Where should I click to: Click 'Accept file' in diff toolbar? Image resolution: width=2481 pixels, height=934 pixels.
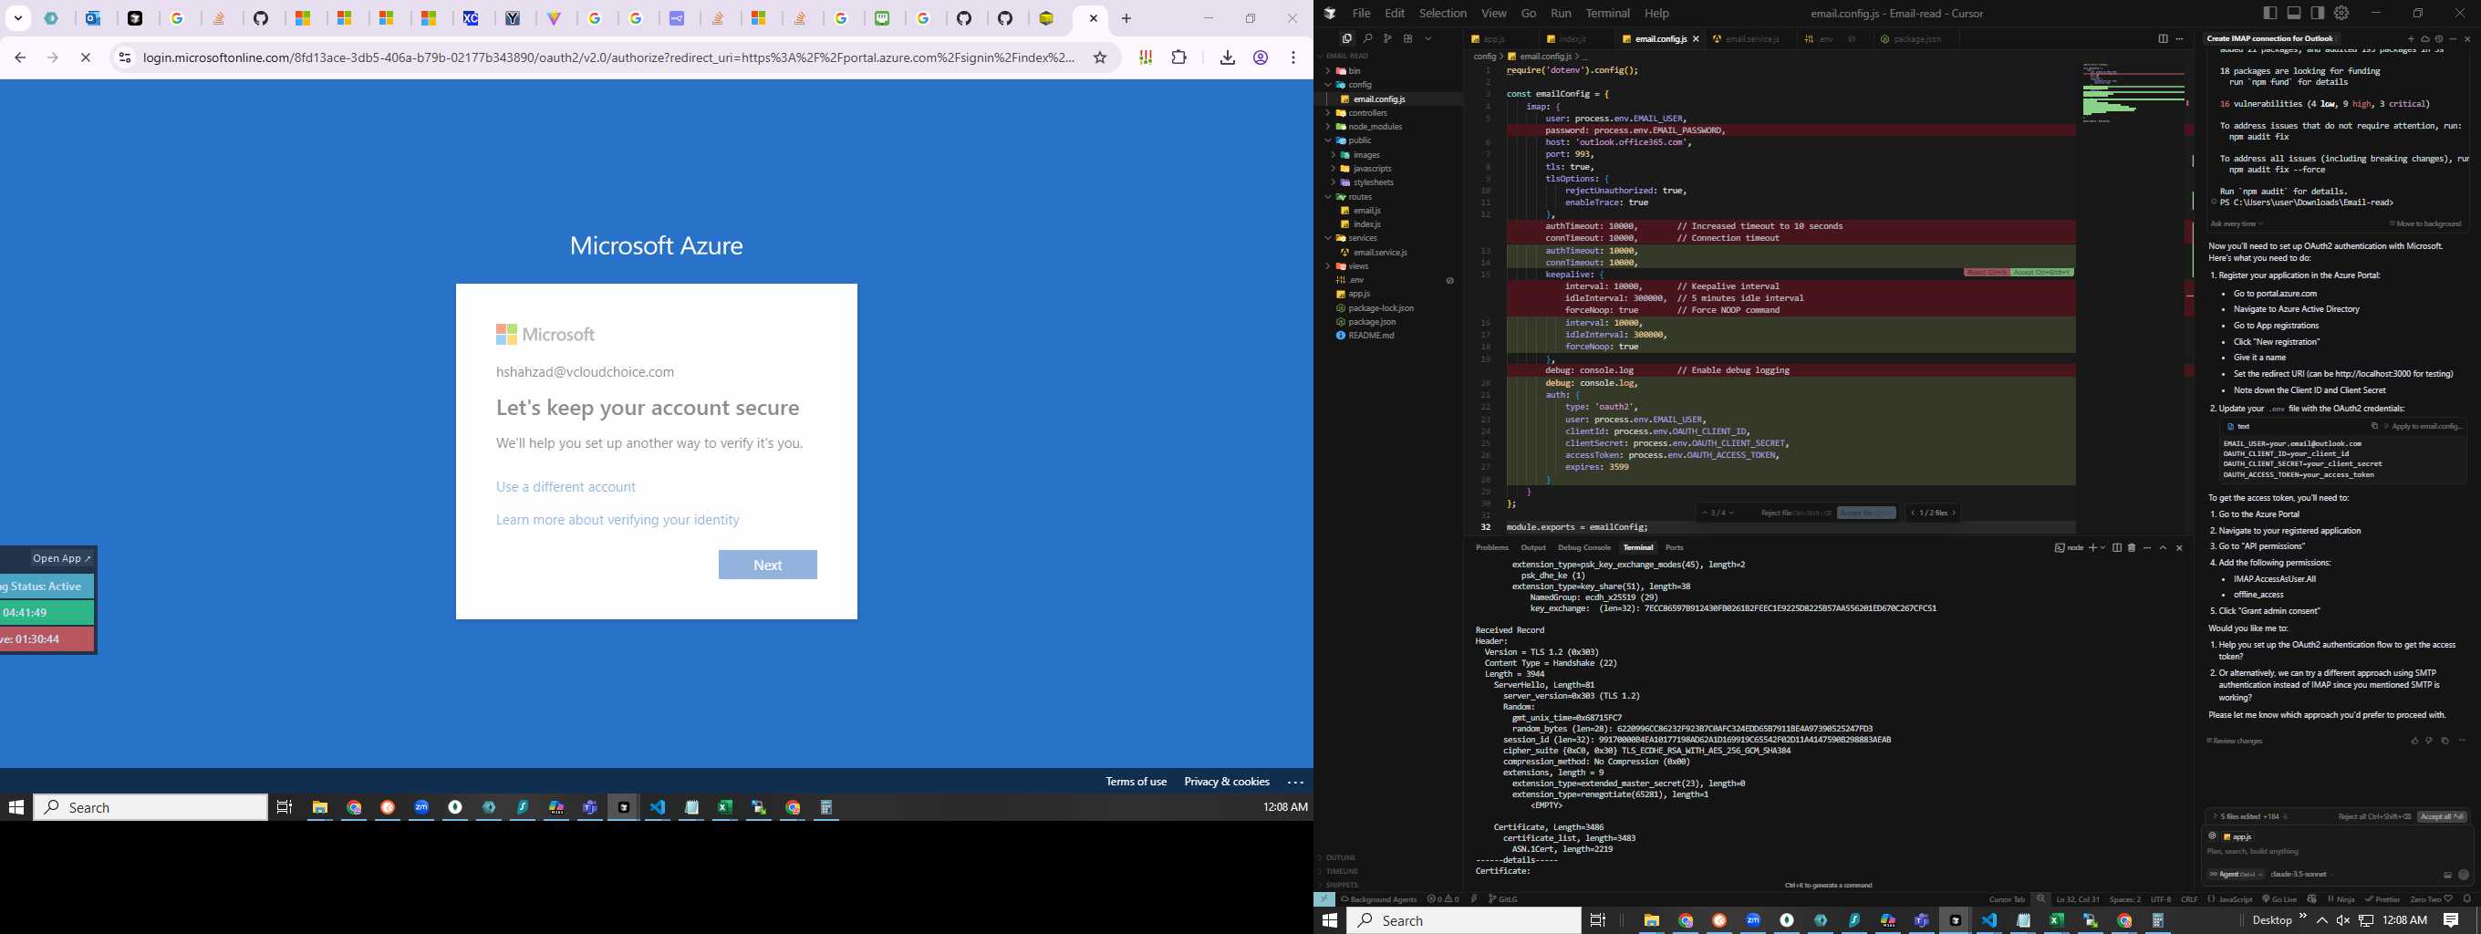point(1865,514)
